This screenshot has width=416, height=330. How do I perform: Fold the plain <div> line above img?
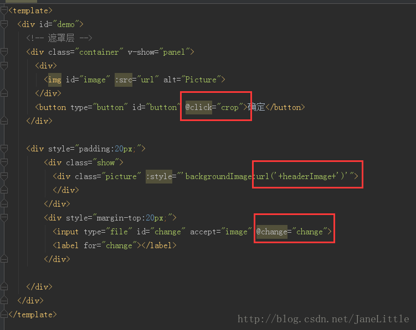[4, 66]
